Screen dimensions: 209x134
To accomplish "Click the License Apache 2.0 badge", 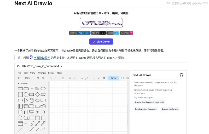I will coord(80,33).
